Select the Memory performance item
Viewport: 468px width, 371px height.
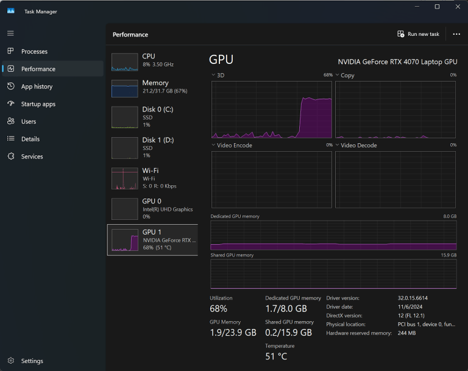coord(152,87)
